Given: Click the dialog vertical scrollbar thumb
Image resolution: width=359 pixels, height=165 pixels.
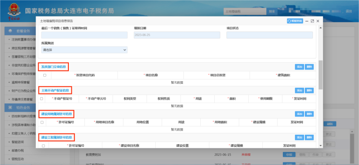Looking at the screenshot, I should (321, 75).
